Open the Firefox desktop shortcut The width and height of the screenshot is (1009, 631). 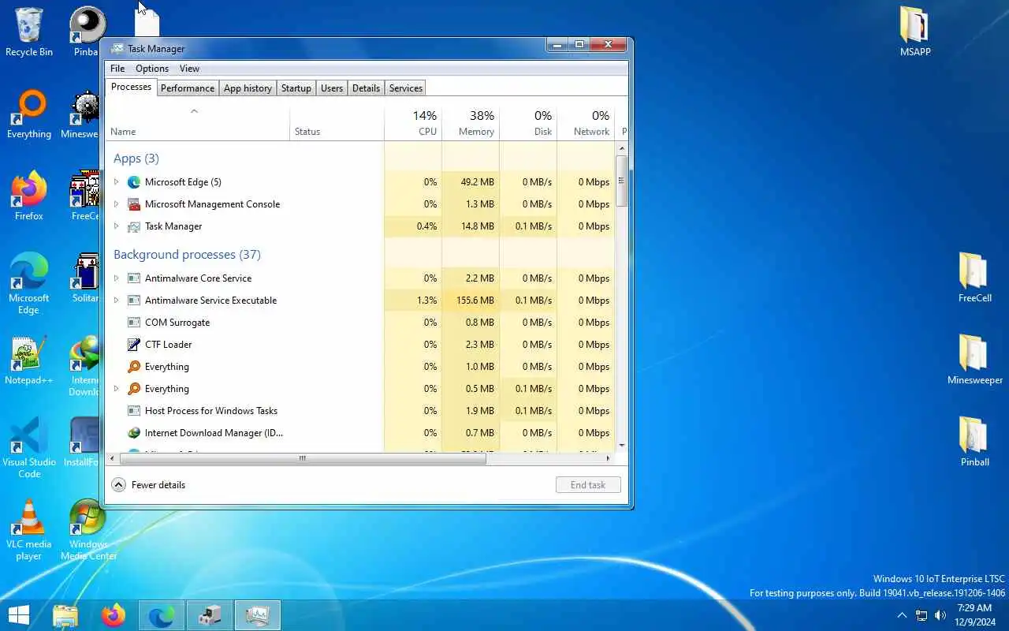(29, 197)
